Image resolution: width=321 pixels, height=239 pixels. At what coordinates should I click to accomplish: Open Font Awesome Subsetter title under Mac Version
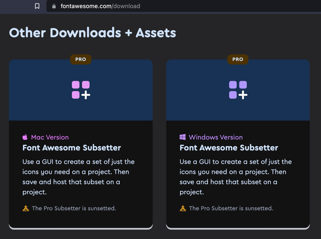pyautogui.click(x=72, y=148)
